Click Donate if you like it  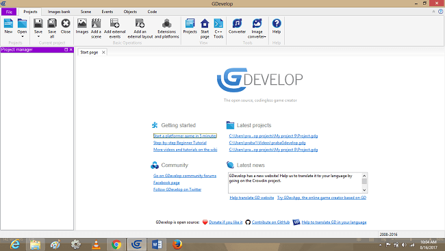coord(226,222)
